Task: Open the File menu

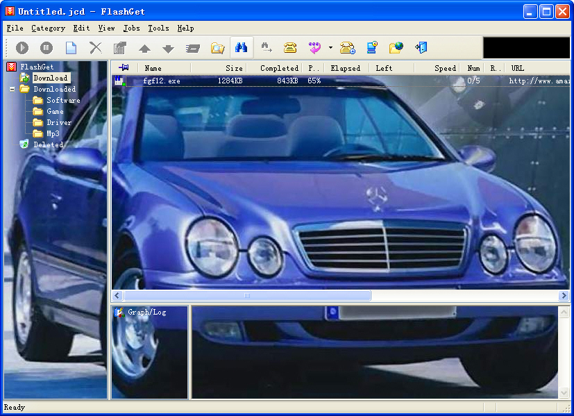Action: coord(15,28)
